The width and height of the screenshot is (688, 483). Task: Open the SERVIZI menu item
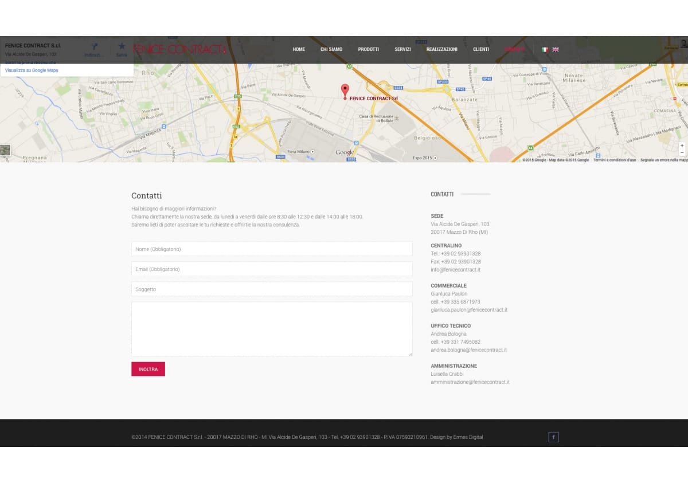click(x=402, y=50)
